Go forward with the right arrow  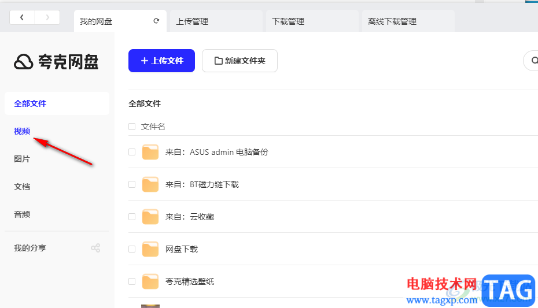coord(47,17)
